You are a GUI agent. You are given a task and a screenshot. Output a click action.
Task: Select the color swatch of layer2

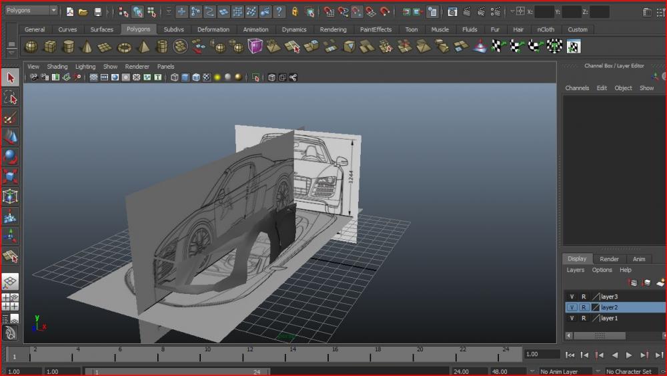(x=595, y=308)
